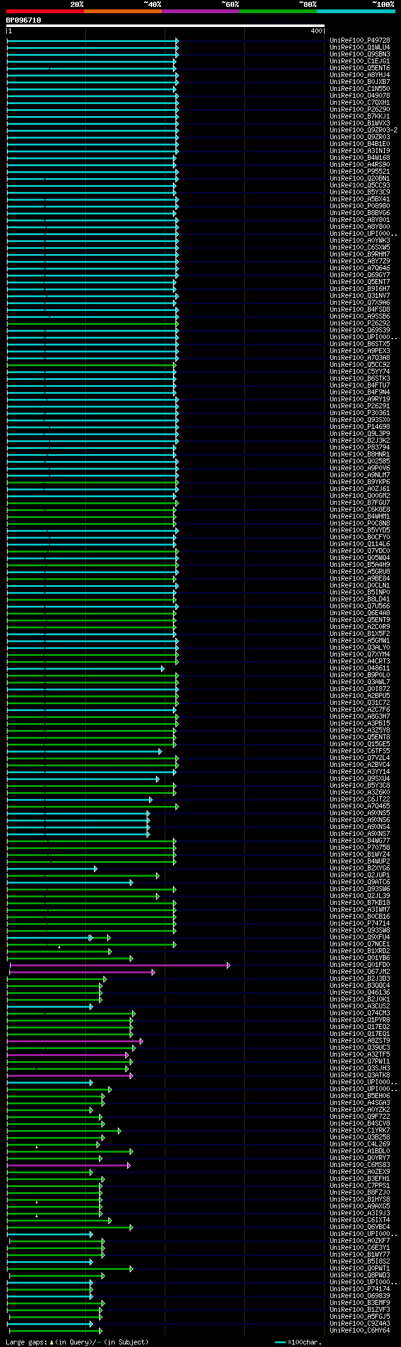Select the UniRef100_P26291 label
The height and width of the screenshot is (1347, 401).
click(x=360, y=406)
